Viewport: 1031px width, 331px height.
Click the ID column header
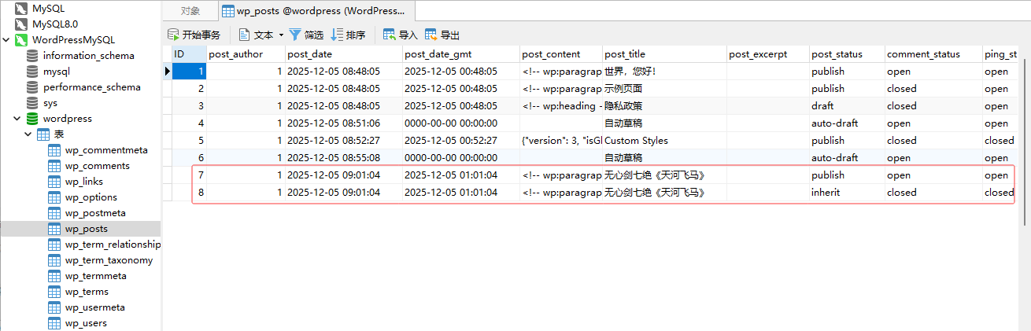click(189, 54)
